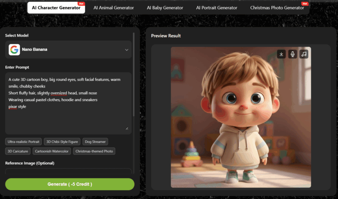Click the music note icon on preview
338x199 pixels.
pyautogui.click(x=304, y=54)
